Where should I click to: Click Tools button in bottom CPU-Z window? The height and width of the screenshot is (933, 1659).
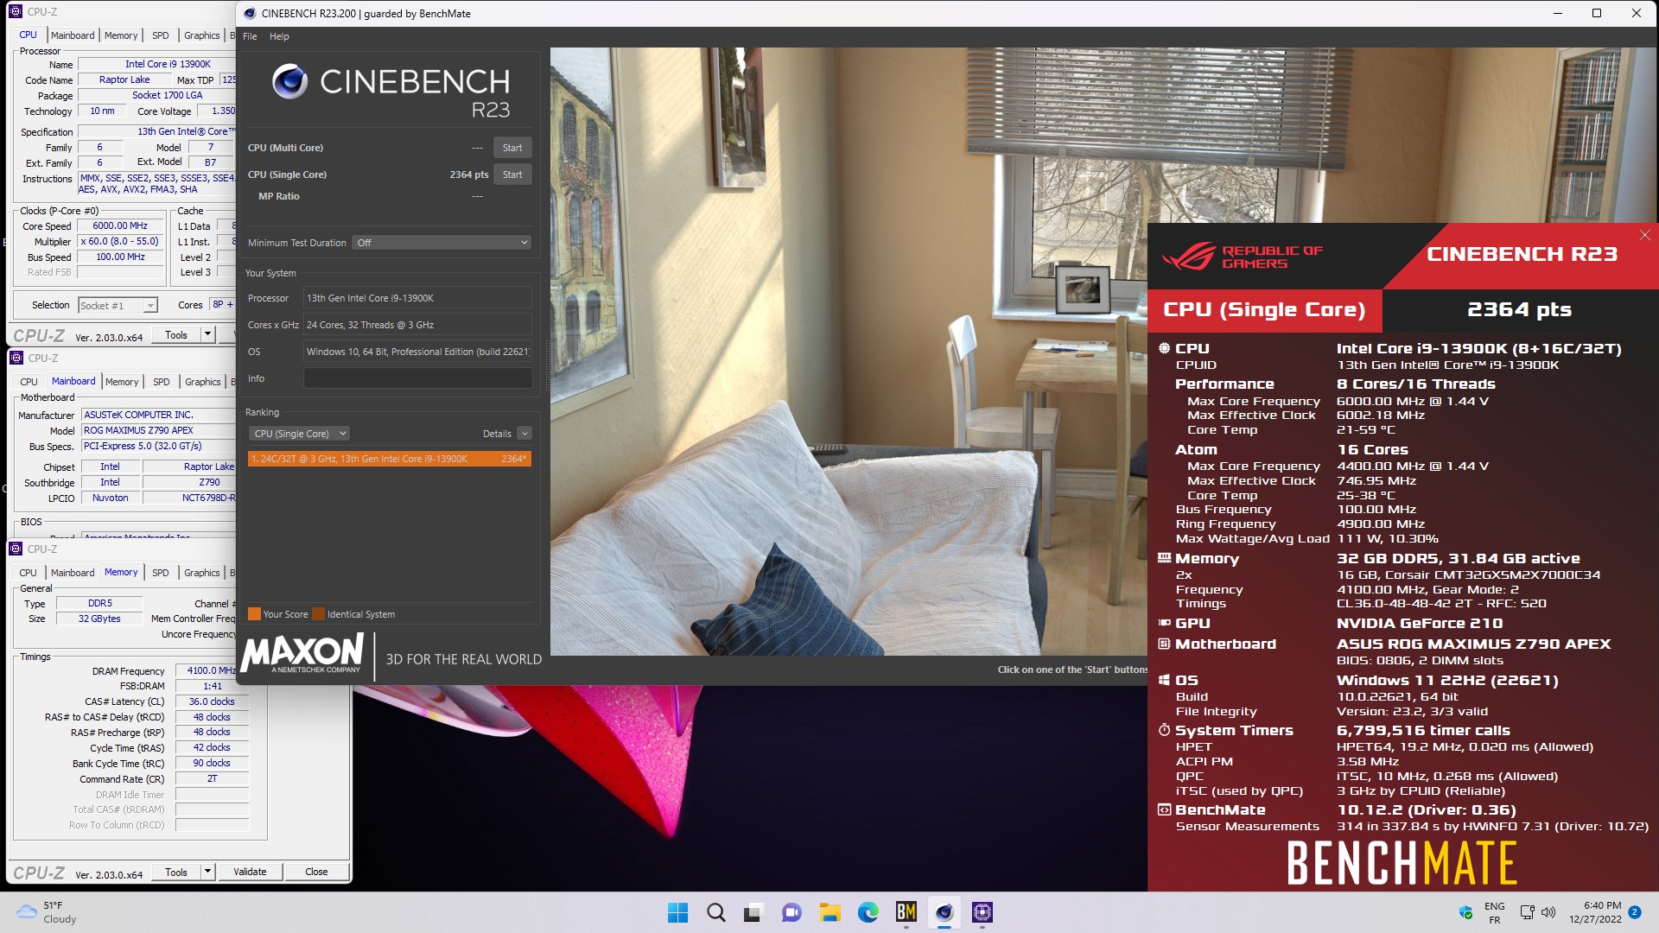[x=176, y=872]
